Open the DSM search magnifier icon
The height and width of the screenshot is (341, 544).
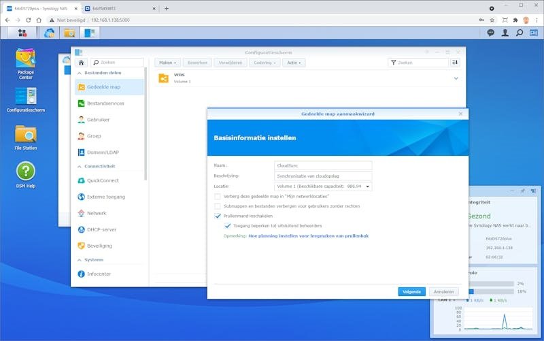pyautogui.click(x=520, y=33)
